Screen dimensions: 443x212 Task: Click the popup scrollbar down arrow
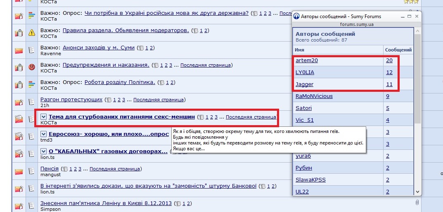pyautogui.click(x=417, y=192)
